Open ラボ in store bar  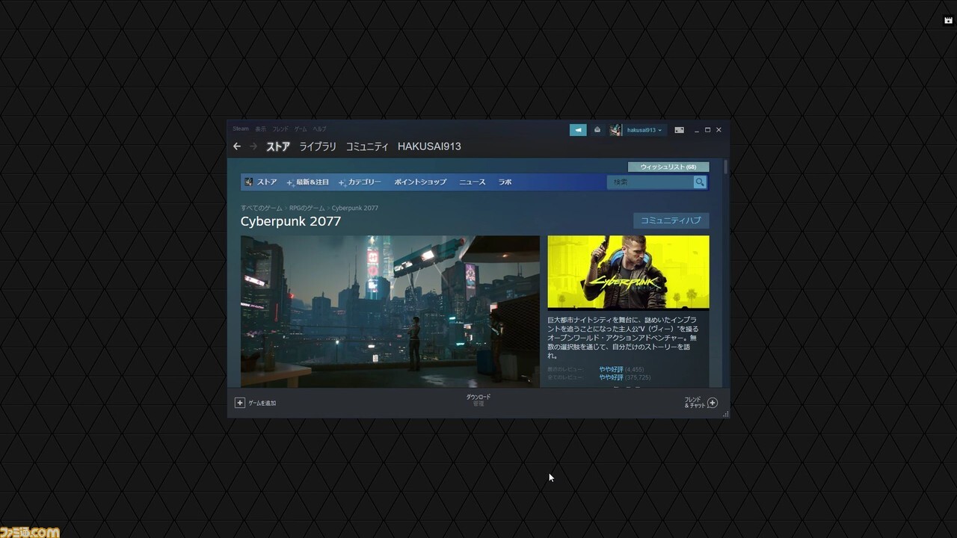[505, 182]
